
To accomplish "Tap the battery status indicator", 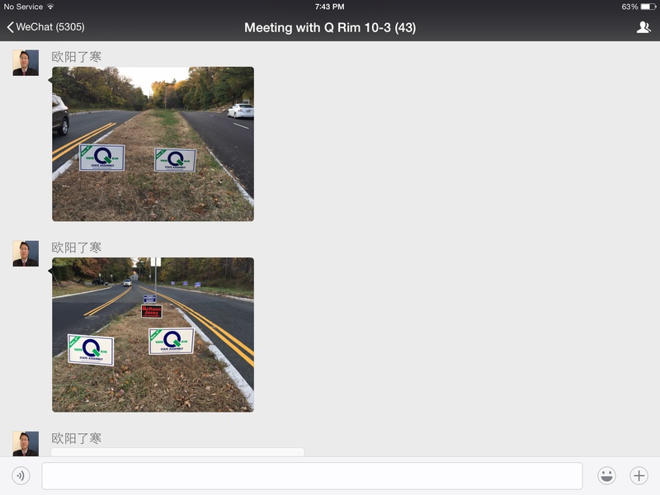I will [x=648, y=7].
